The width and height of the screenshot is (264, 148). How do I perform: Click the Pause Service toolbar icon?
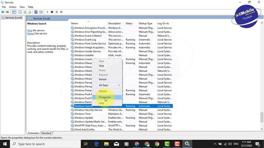57,12
